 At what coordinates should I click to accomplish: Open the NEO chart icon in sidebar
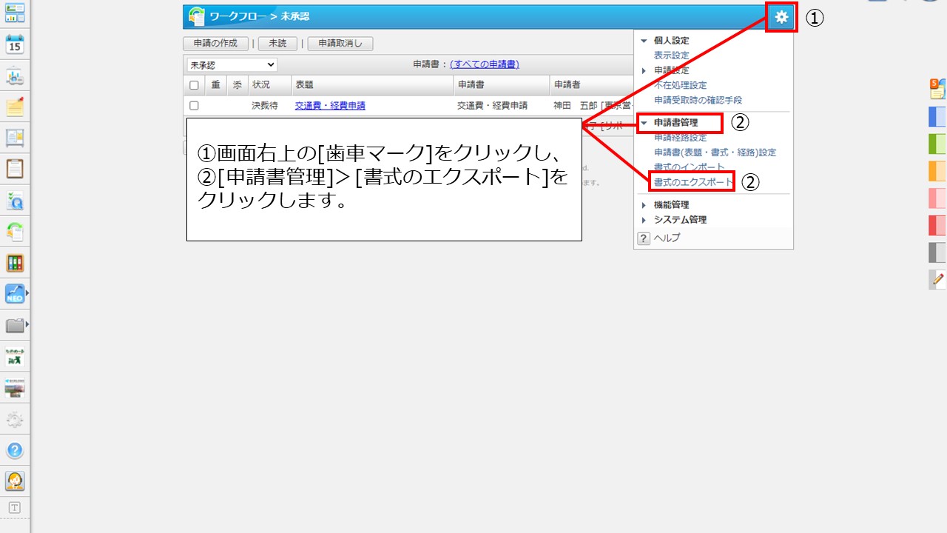15,294
